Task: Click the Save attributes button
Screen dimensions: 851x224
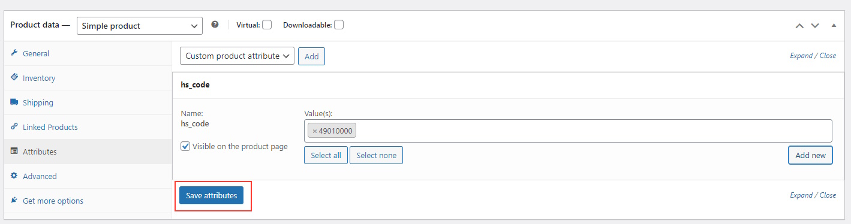Action: (x=211, y=195)
